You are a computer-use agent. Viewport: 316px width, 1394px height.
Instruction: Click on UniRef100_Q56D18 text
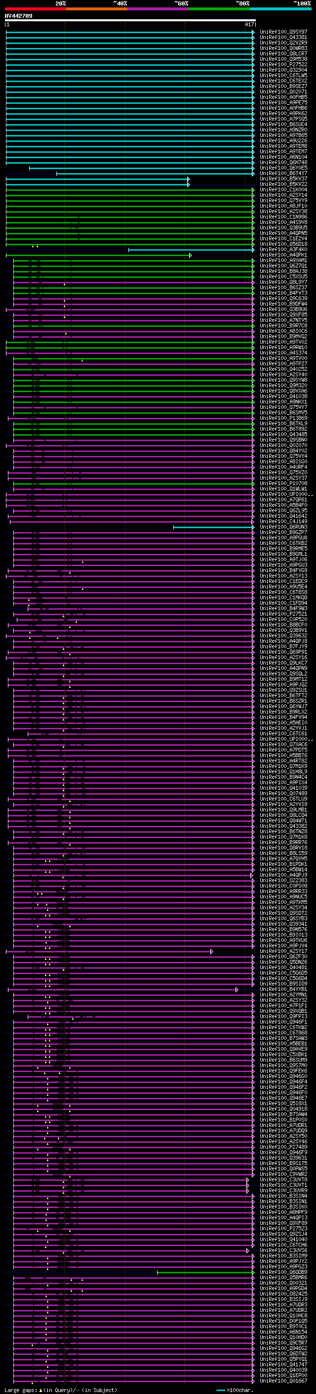click(x=283, y=244)
